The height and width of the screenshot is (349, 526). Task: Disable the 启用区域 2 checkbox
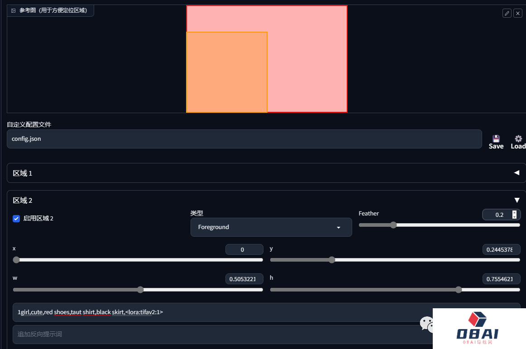tap(16, 219)
